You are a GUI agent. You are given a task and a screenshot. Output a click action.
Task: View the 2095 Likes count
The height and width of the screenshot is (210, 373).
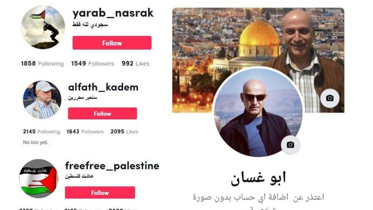coord(125,132)
